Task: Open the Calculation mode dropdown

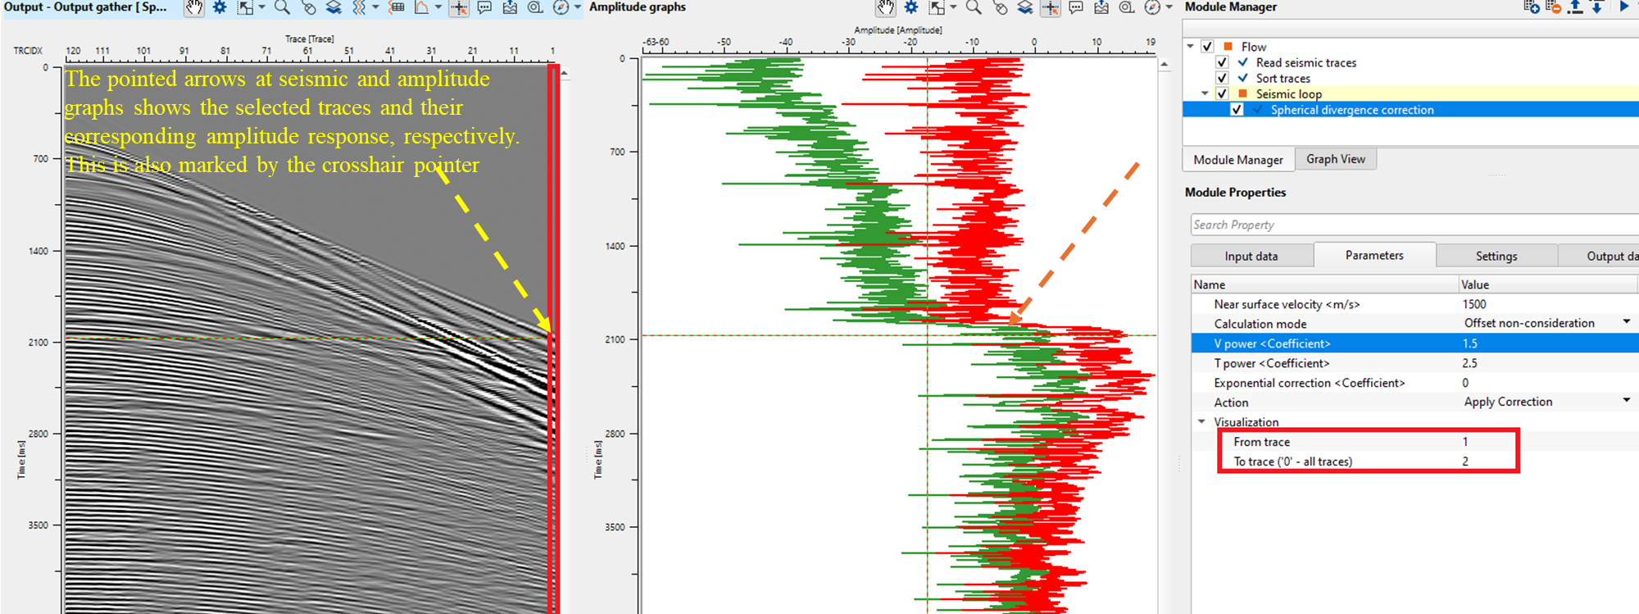Action: [x=1626, y=322]
